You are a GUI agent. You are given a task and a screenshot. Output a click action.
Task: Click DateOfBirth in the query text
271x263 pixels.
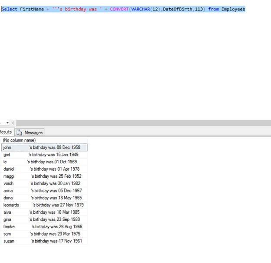point(178,9)
